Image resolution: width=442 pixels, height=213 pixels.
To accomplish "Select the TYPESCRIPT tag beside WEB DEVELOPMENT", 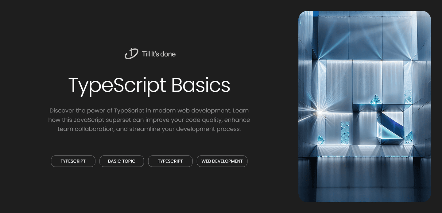I will [170, 161].
